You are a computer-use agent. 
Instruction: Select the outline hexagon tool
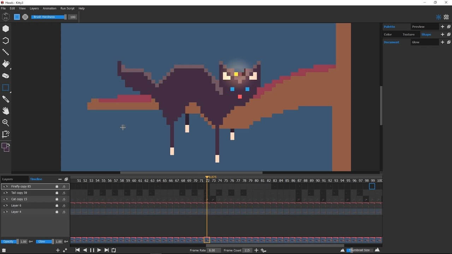coord(6,41)
